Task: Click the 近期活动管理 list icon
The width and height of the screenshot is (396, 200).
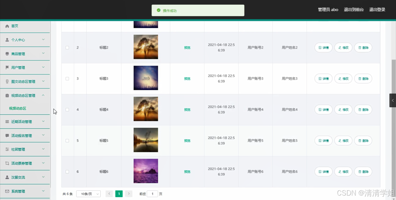Action: 7,121
